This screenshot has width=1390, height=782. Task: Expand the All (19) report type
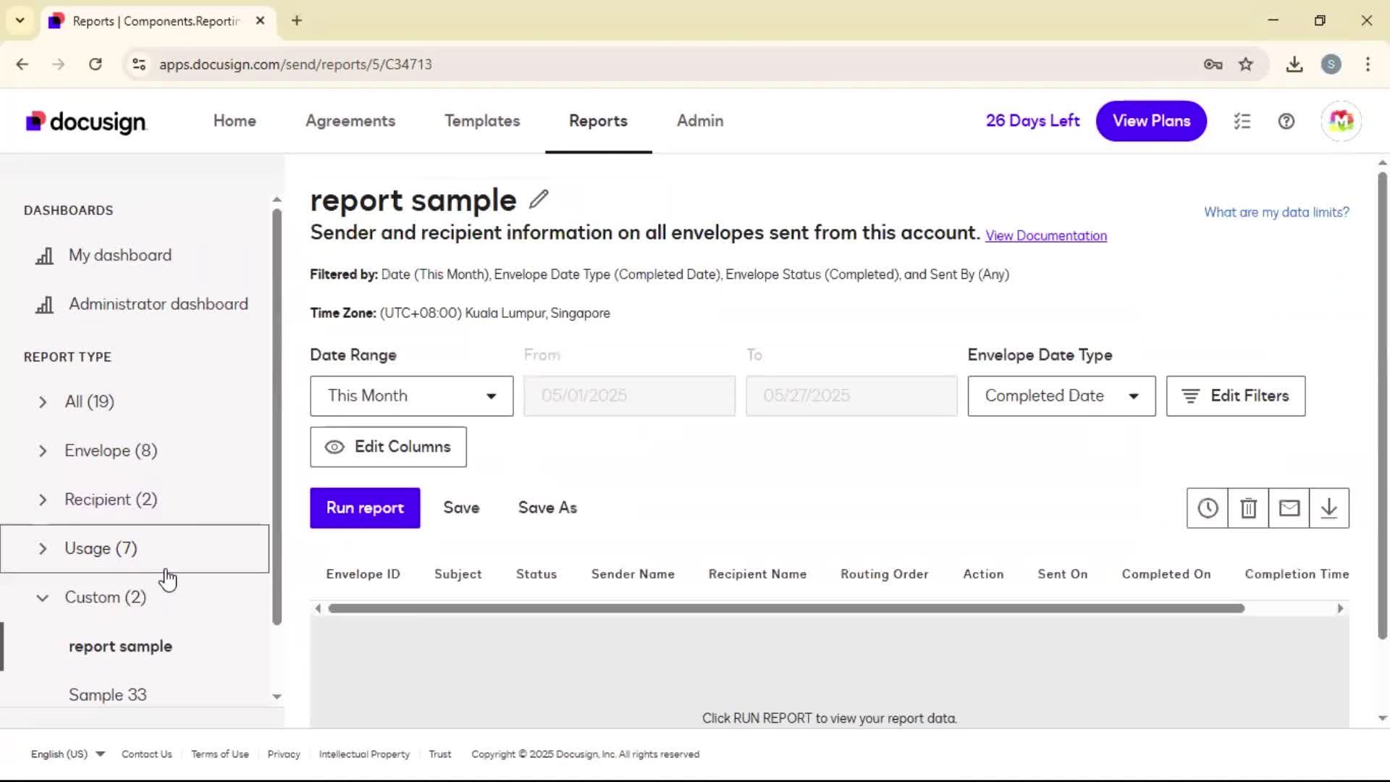[43, 402]
